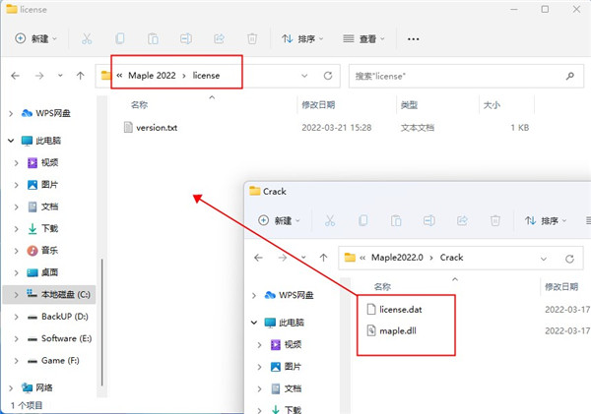The height and width of the screenshot is (414, 591).
Task: Go back in Crack window navigation
Action: tap(258, 258)
